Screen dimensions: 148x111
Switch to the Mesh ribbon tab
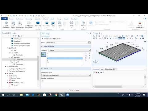52,19
